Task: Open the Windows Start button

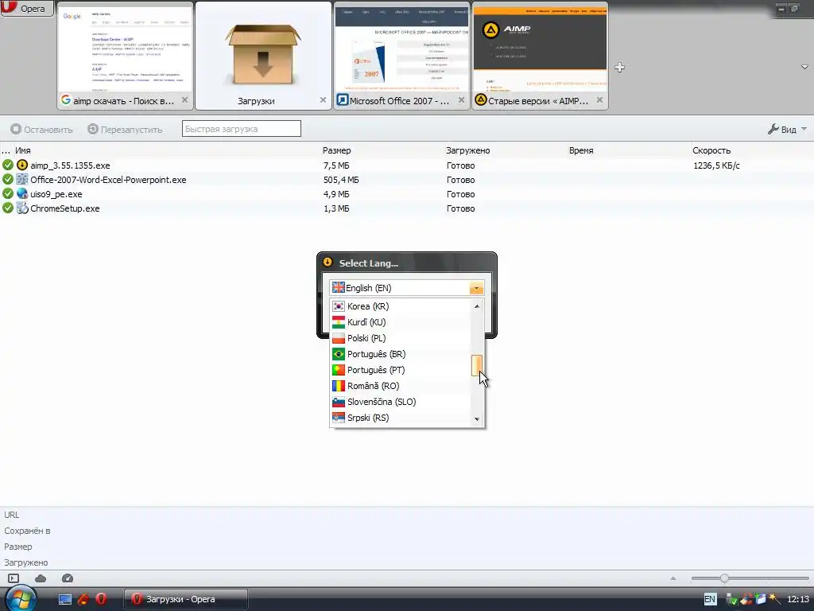Action: point(21,598)
